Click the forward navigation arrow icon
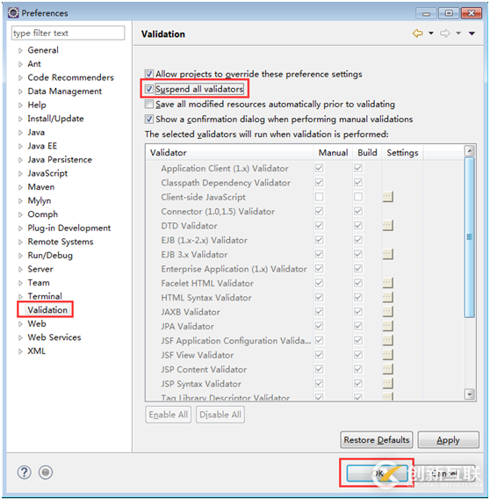This screenshot has width=490, height=500. tap(444, 33)
